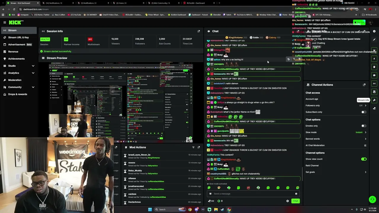Open the Chrome tab list dropdown

[3, 3]
